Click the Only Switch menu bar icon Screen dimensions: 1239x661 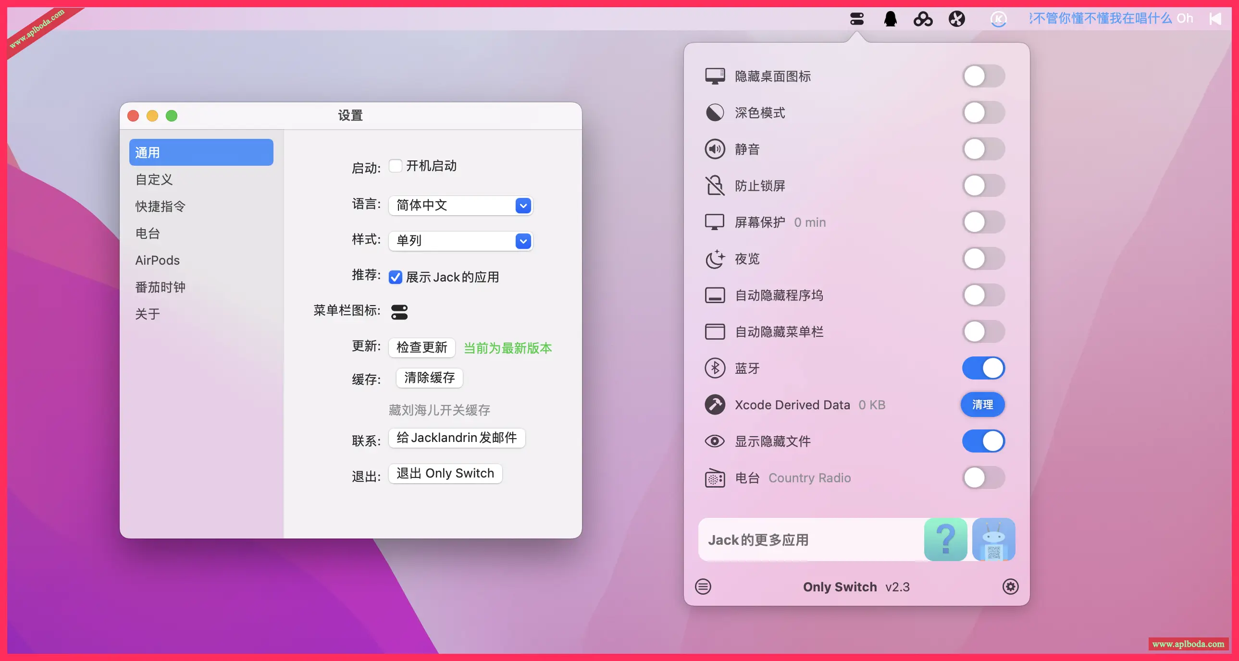[856, 19]
